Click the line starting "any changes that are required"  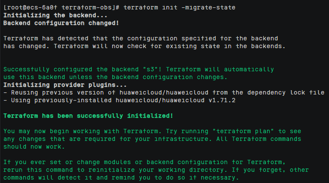(152, 139)
